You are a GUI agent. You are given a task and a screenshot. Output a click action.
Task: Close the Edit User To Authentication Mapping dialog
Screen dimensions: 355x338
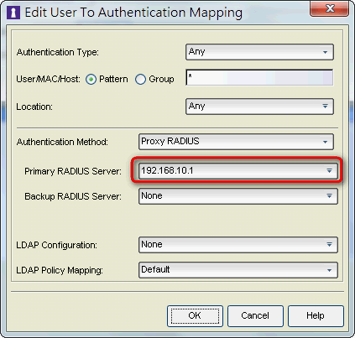click(329, 8)
